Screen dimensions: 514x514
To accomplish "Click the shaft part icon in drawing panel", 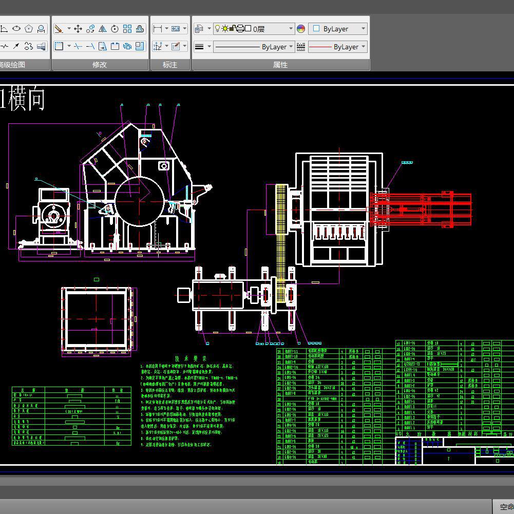I will [41, 46].
